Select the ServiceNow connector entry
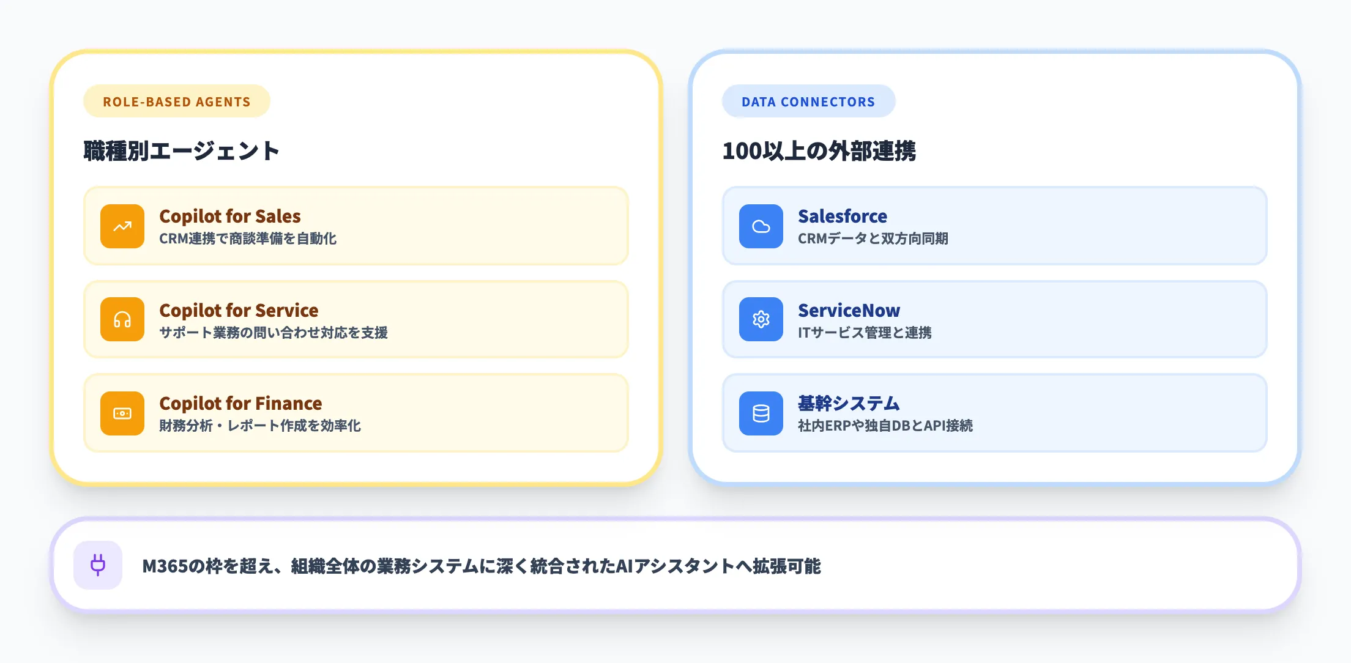This screenshot has height=663, width=1351. (995, 319)
